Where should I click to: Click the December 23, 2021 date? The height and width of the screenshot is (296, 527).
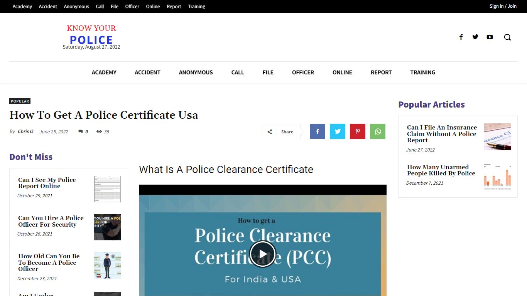[37, 279]
